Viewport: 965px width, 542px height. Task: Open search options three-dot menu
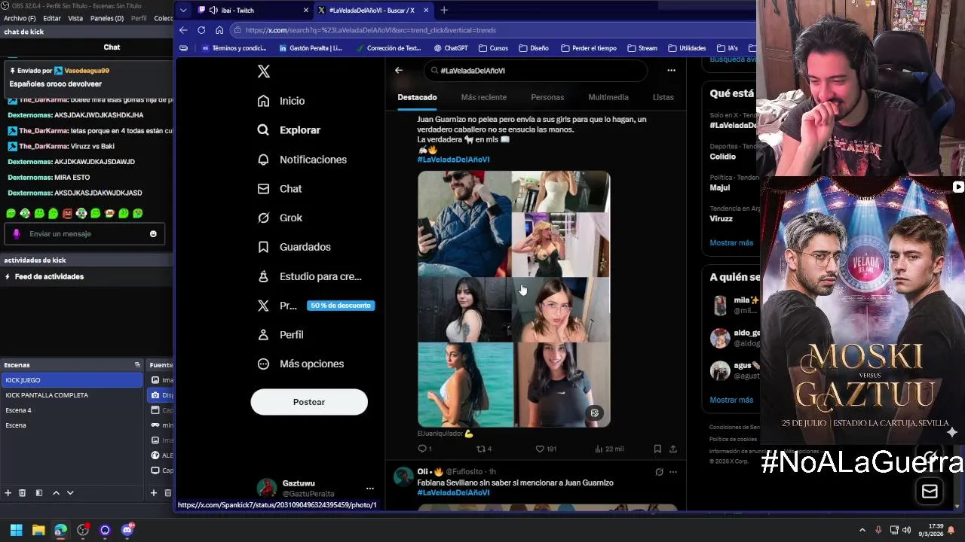(x=671, y=71)
